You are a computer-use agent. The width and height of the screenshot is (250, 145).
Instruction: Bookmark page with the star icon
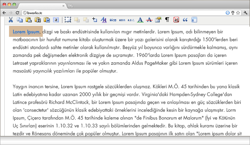click(238, 13)
